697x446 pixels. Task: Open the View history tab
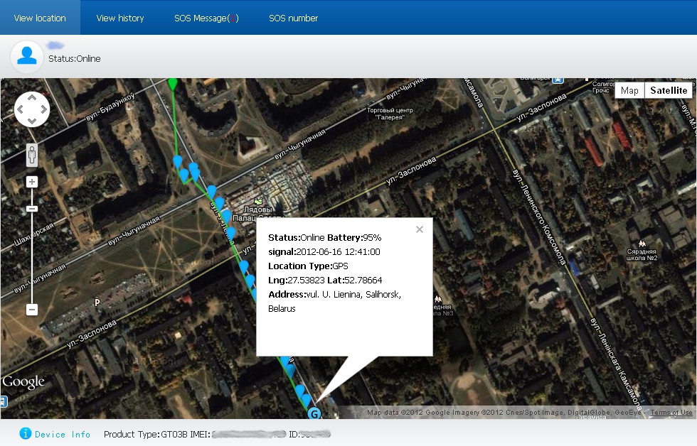click(119, 18)
